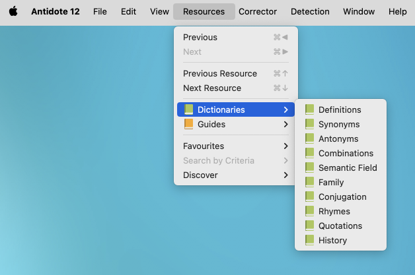The height and width of the screenshot is (275, 415).
Task: Click the green book icon beside Definitions
Action: tap(309, 109)
